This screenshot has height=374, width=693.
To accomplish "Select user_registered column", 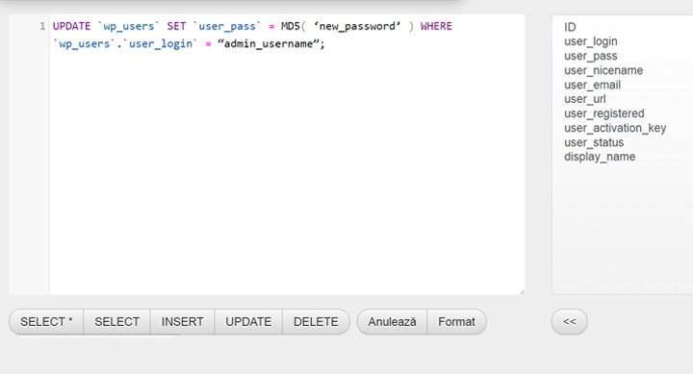I will pos(604,113).
